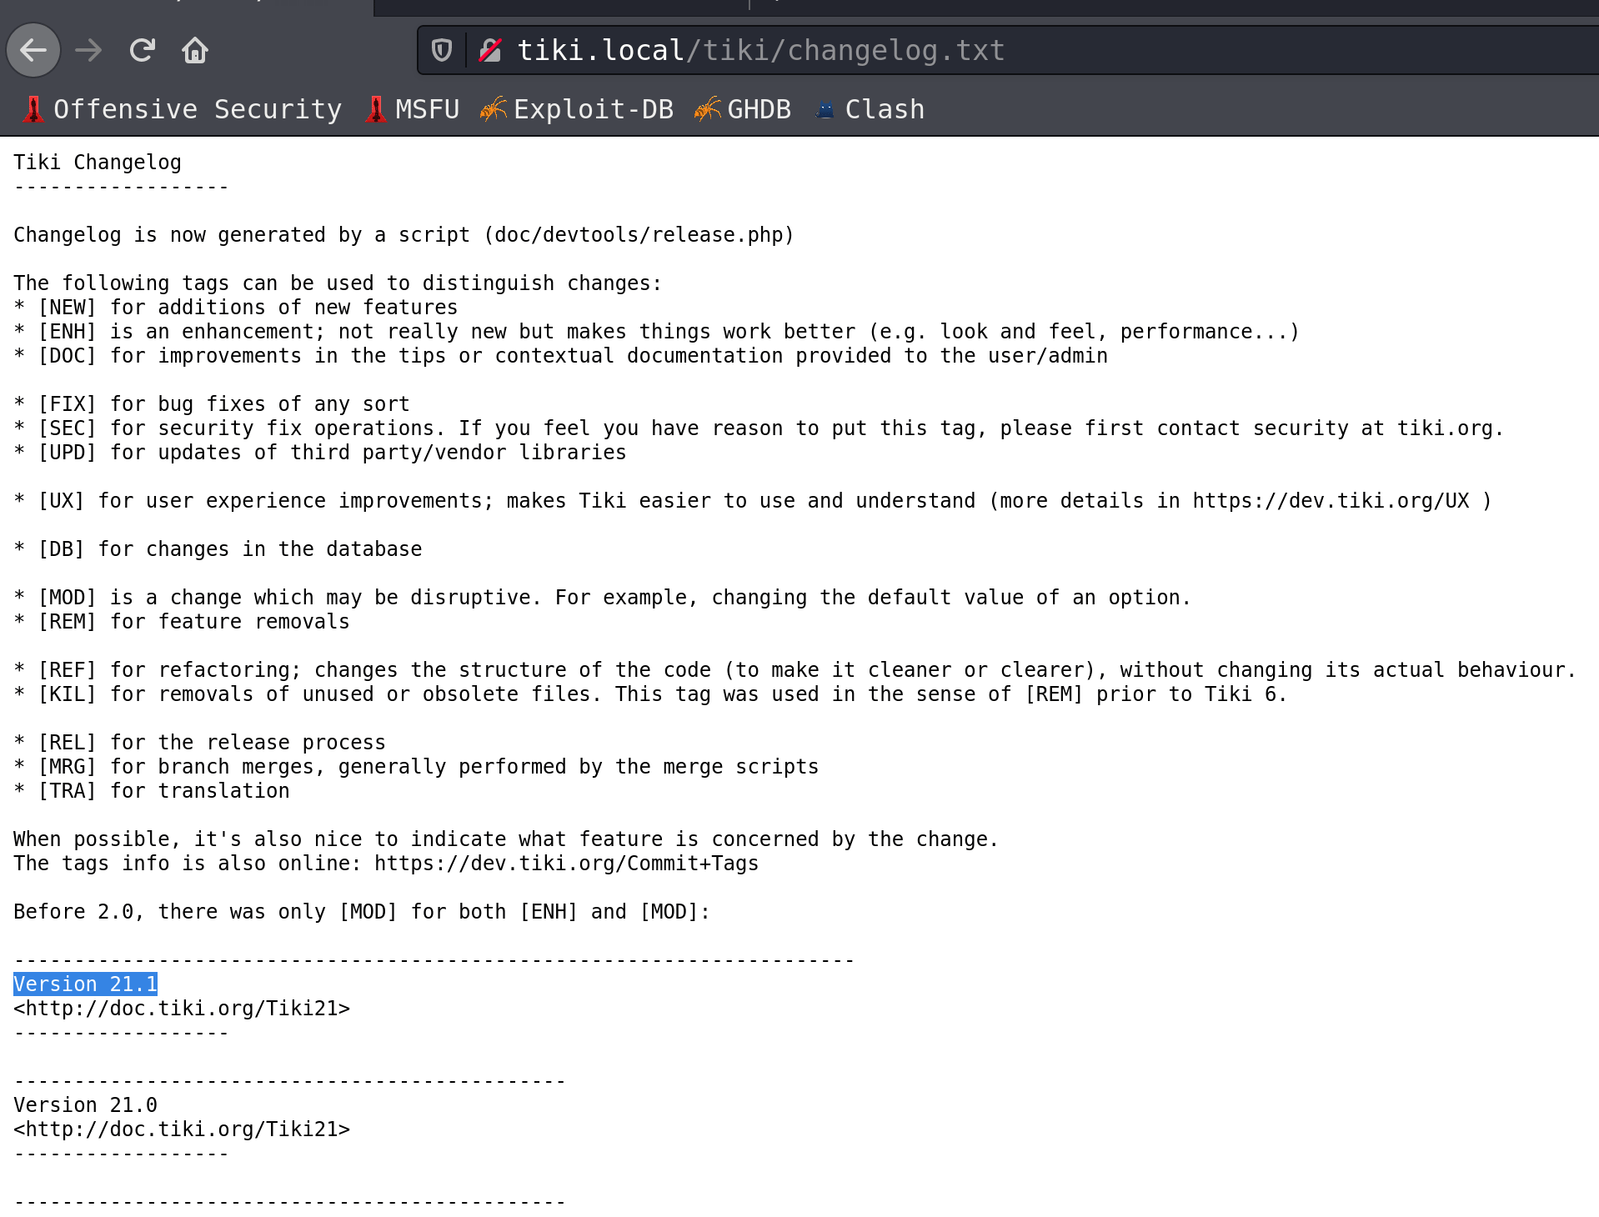This screenshot has height=1217, width=1599.
Task: Click the '[KIL] for removals of unused' line
Action: tap(651, 694)
